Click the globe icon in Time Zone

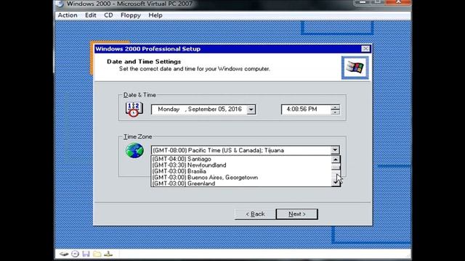click(x=134, y=150)
